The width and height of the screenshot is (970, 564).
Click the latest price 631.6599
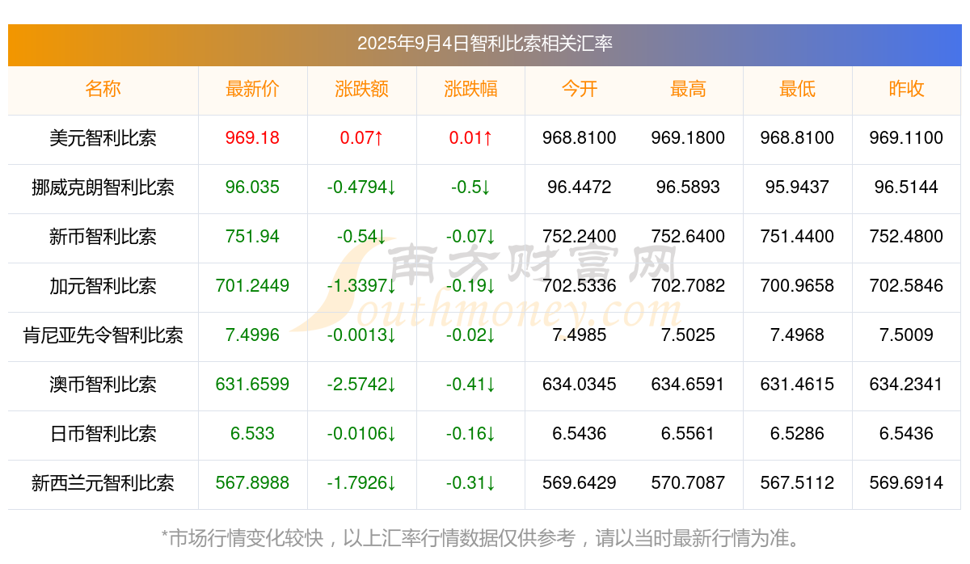252,385
